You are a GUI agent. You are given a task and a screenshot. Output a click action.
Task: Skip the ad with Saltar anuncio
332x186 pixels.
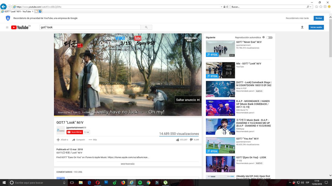(188, 100)
